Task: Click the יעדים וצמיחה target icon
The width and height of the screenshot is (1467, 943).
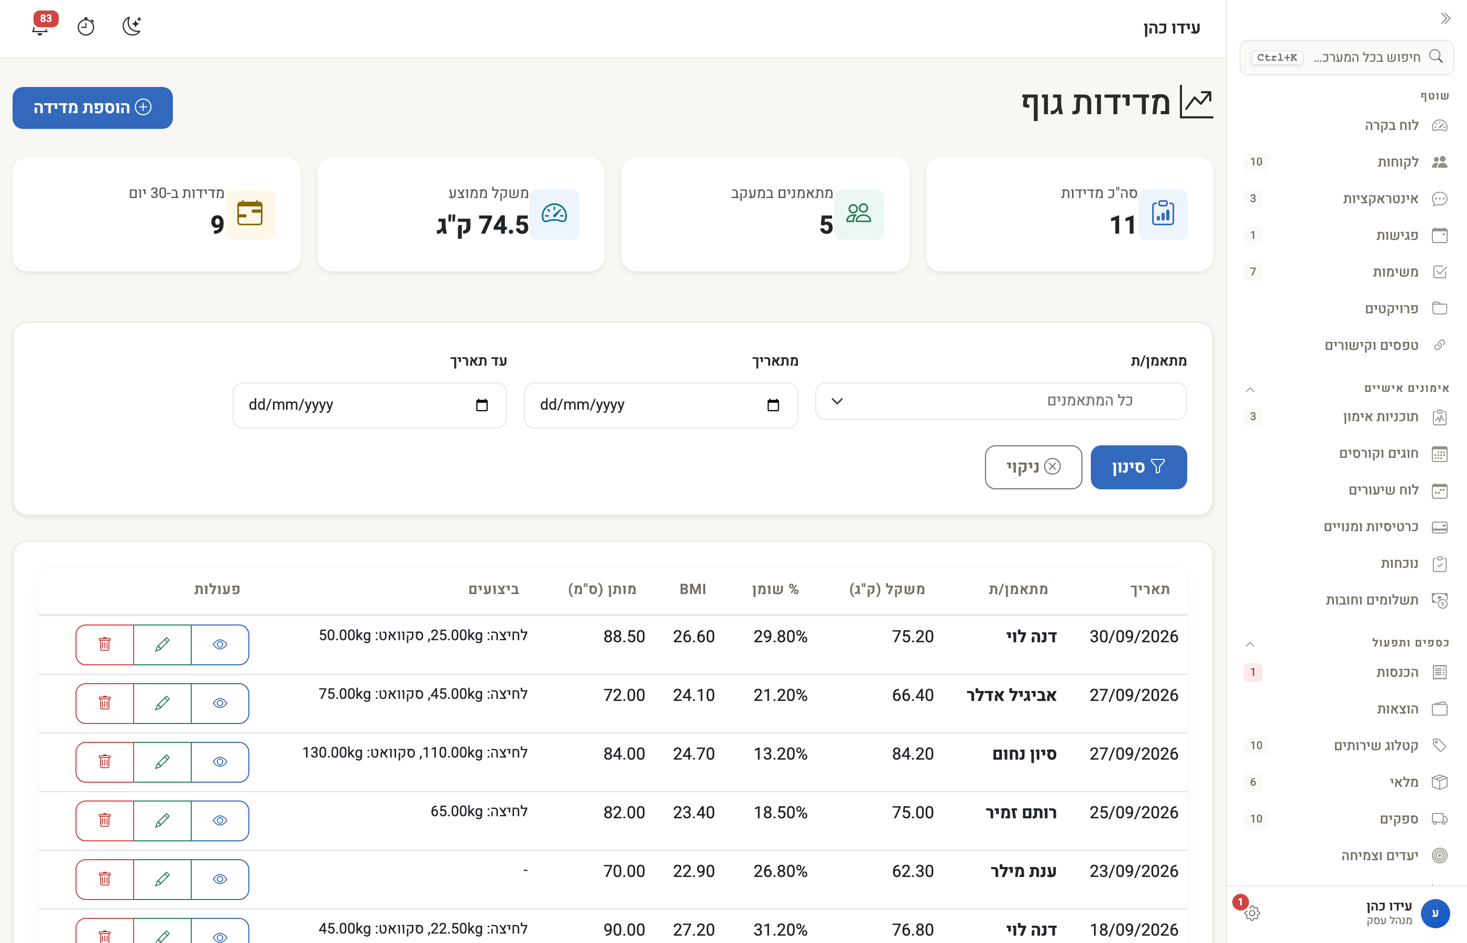Action: click(x=1439, y=856)
